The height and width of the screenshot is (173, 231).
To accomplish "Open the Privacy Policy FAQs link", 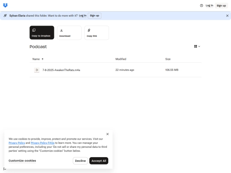I will pyautogui.click(x=43, y=143).
